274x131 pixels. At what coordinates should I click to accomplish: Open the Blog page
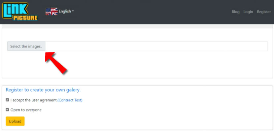(x=236, y=12)
